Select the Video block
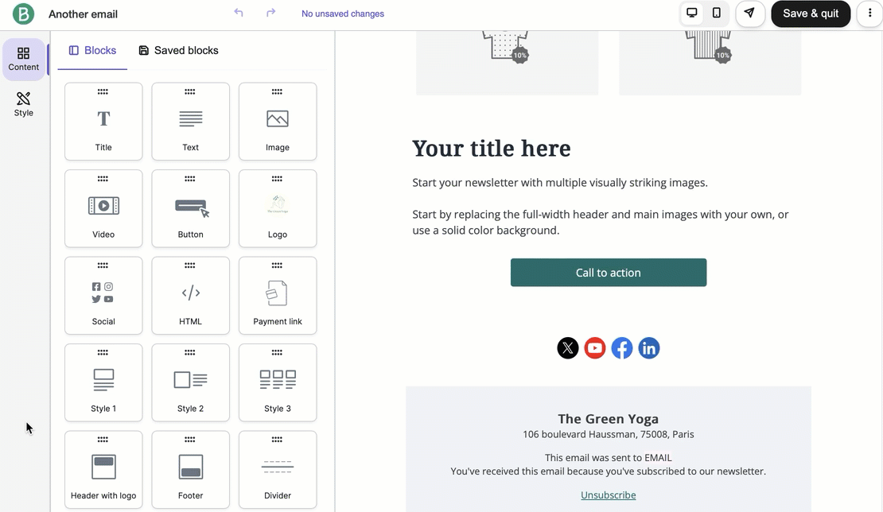This screenshot has height=512, width=883. tap(103, 208)
